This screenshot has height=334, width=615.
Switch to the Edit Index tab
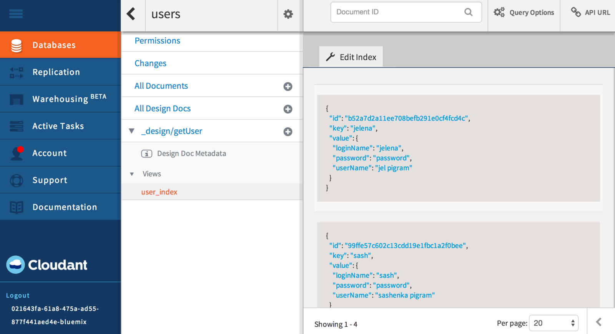point(351,57)
